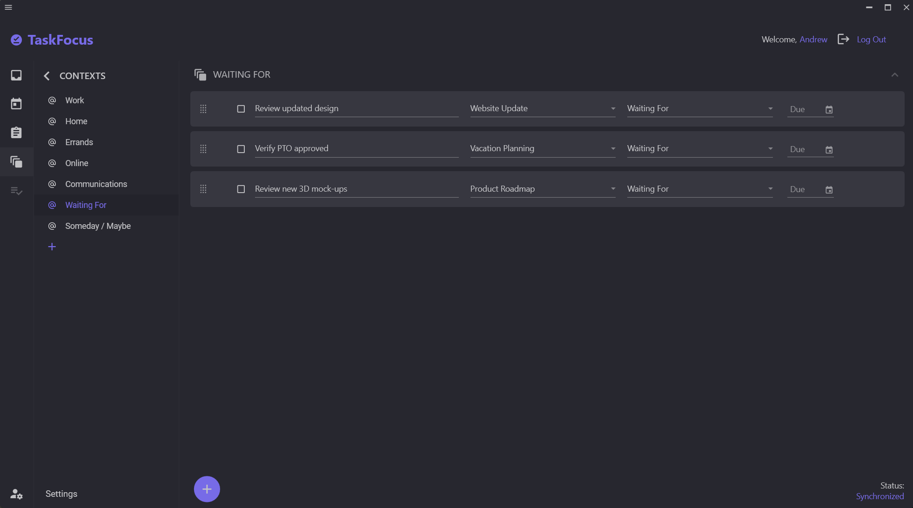Viewport: 913px width, 508px height.
Task: Go back using the Contexts arrow
Action: click(x=47, y=76)
